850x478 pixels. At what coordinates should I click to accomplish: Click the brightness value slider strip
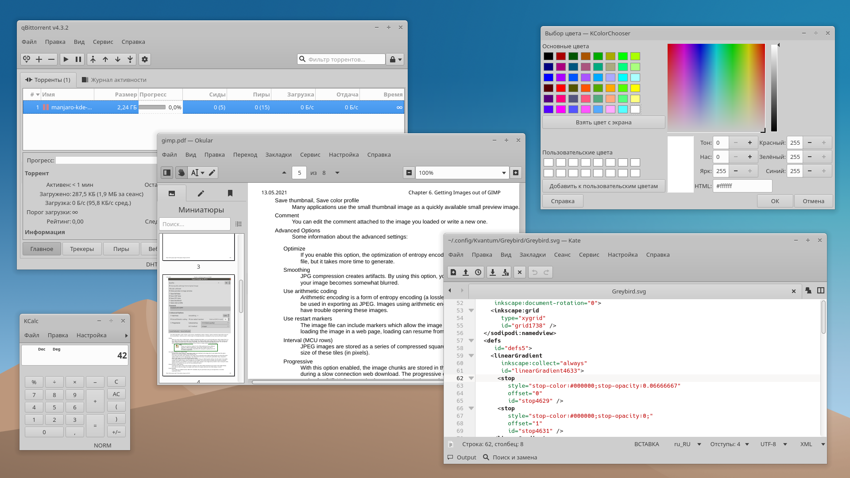point(774,88)
